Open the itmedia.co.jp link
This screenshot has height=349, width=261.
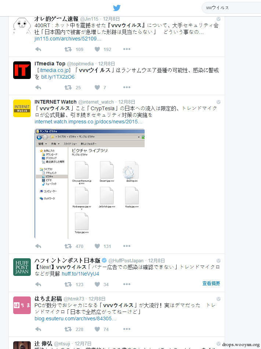(x=54, y=70)
